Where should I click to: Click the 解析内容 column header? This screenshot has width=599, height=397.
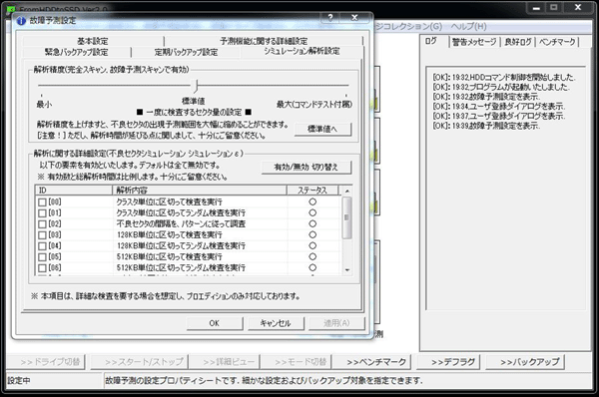pyautogui.click(x=199, y=191)
